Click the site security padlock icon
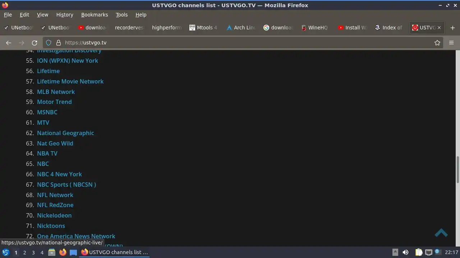 click(x=59, y=43)
